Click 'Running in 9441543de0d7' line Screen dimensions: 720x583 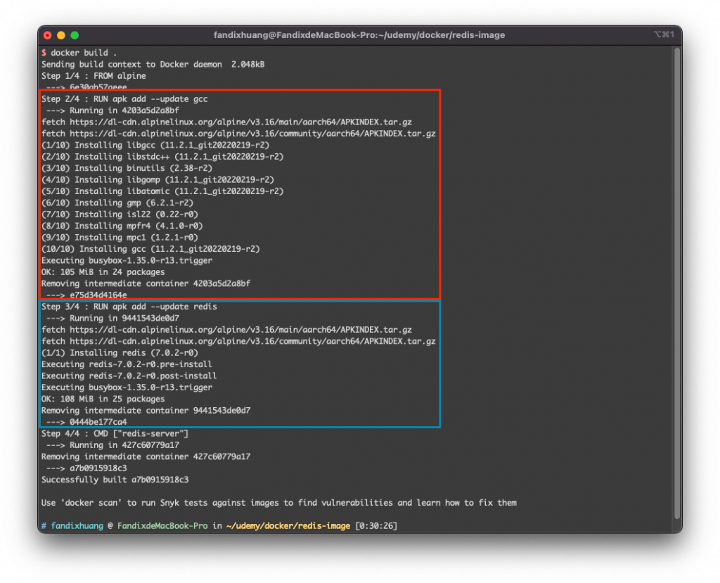pos(112,318)
